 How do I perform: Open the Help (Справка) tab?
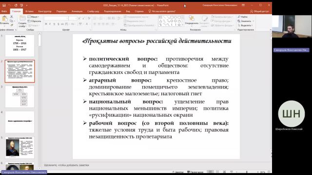click(x=139, y=11)
